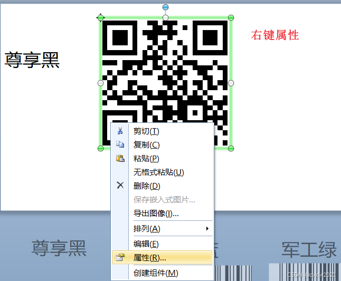Open 属性(R)... properties dialog
Viewport: 341px width, 281px height.
162,258
